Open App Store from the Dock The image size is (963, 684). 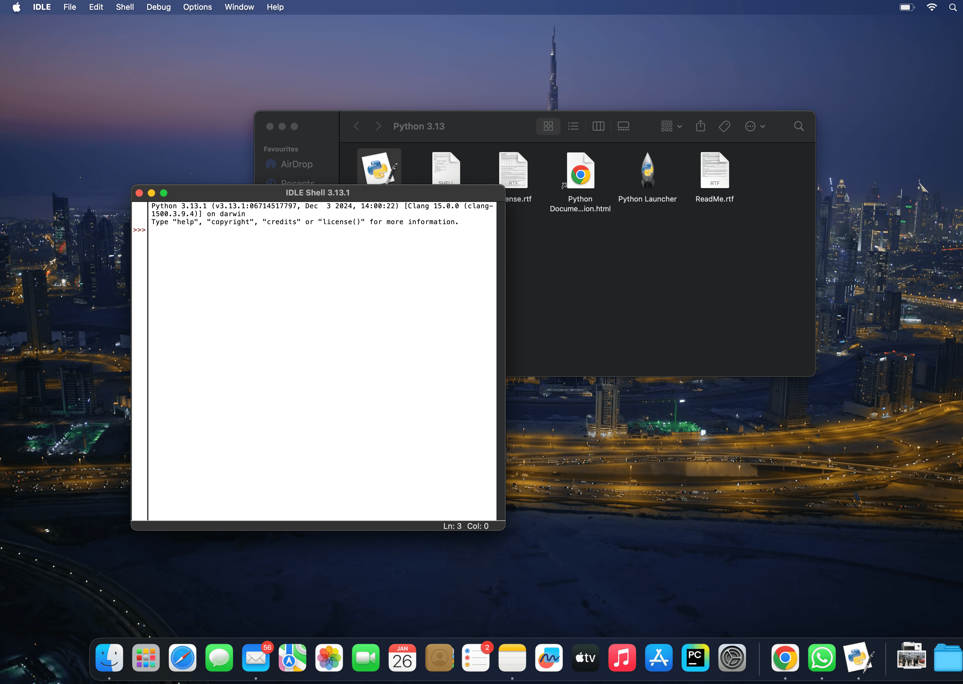pyautogui.click(x=659, y=657)
